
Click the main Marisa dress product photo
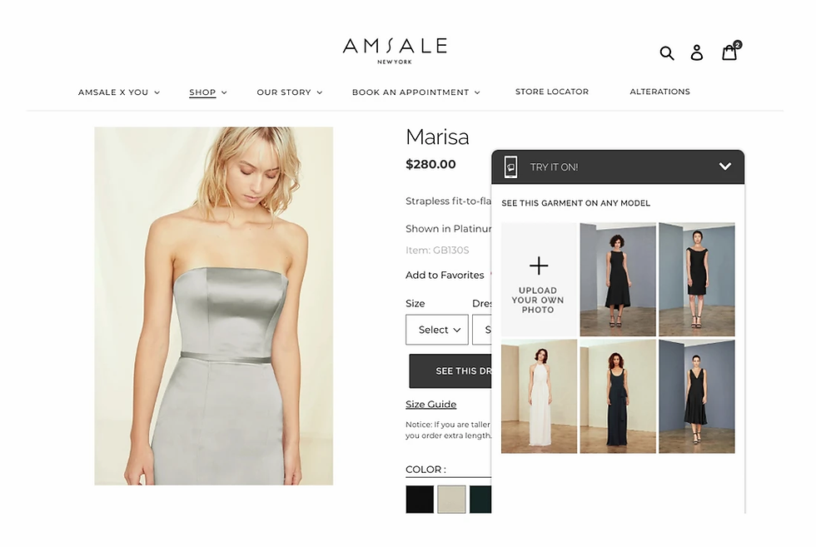[x=213, y=306]
